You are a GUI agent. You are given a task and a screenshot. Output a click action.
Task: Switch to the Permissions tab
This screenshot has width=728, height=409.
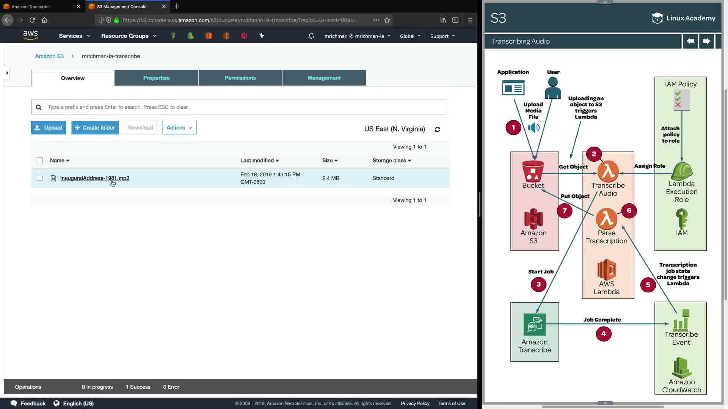click(240, 78)
